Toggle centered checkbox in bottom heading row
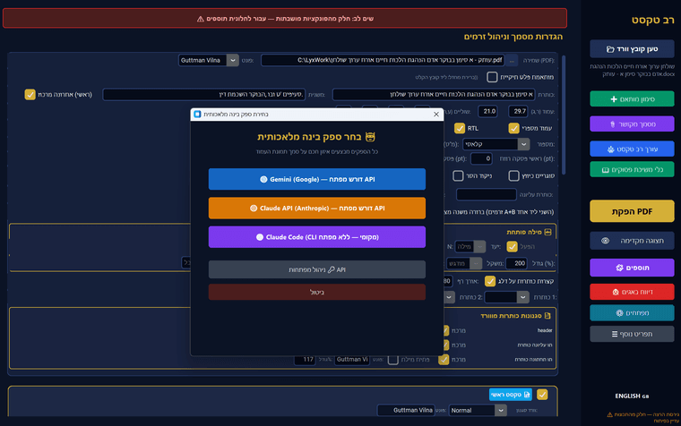This screenshot has height=426, width=681. (x=444, y=359)
